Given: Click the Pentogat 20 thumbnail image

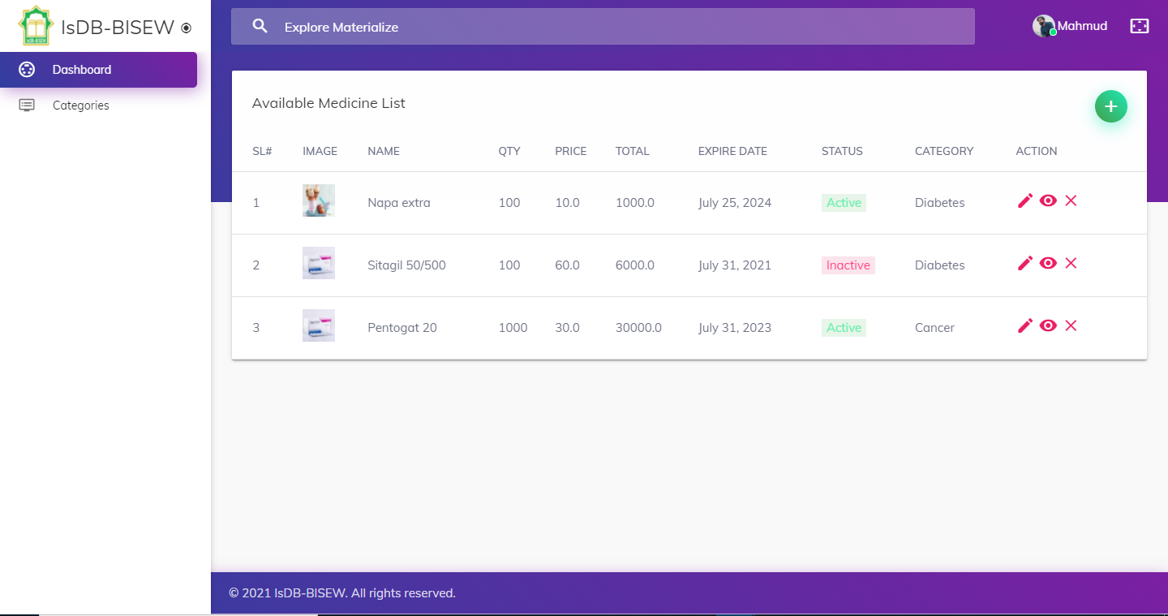Looking at the screenshot, I should 319,325.
